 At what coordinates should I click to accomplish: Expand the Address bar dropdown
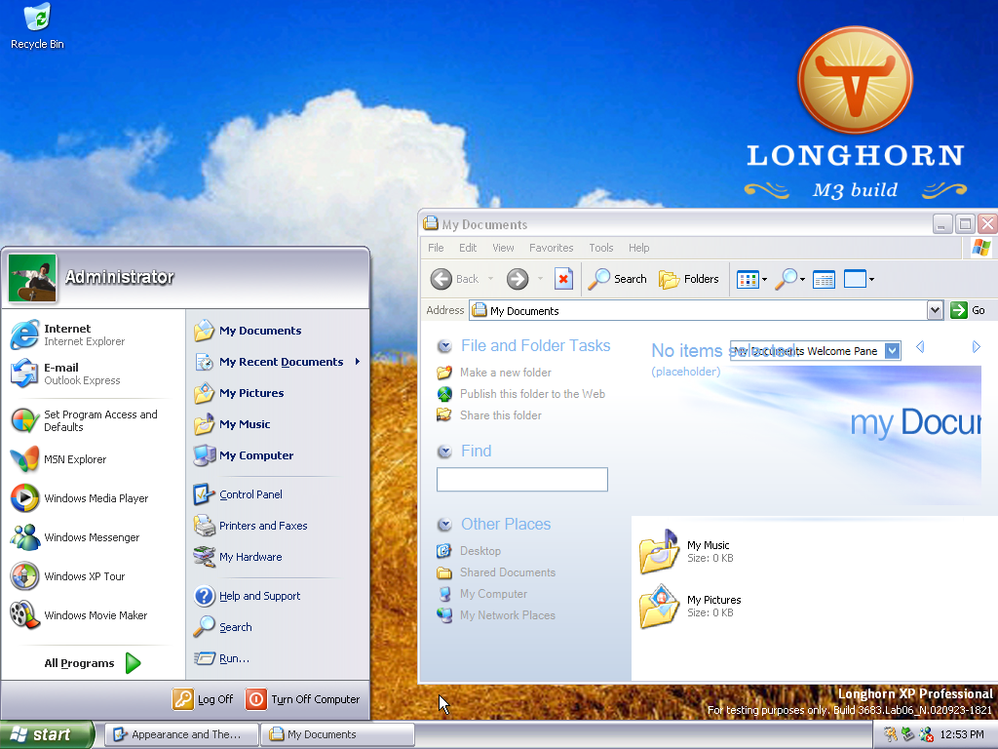click(935, 311)
